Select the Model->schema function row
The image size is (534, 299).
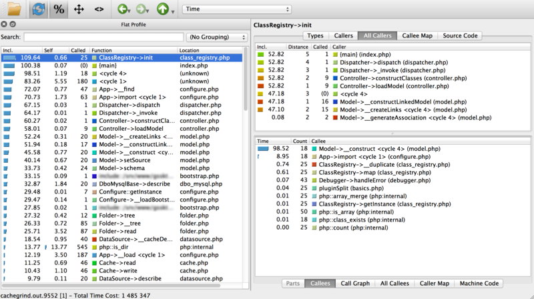click(x=122, y=168)
